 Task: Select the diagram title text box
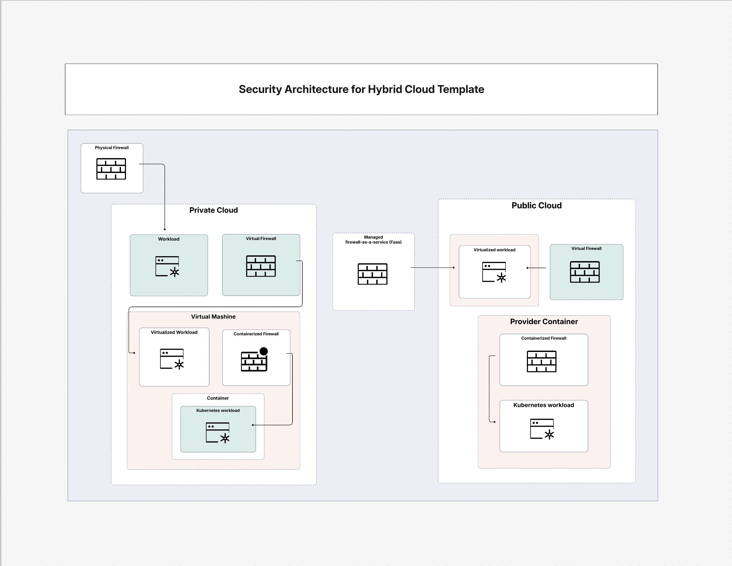pyautogui.click(x=361, y=89)
